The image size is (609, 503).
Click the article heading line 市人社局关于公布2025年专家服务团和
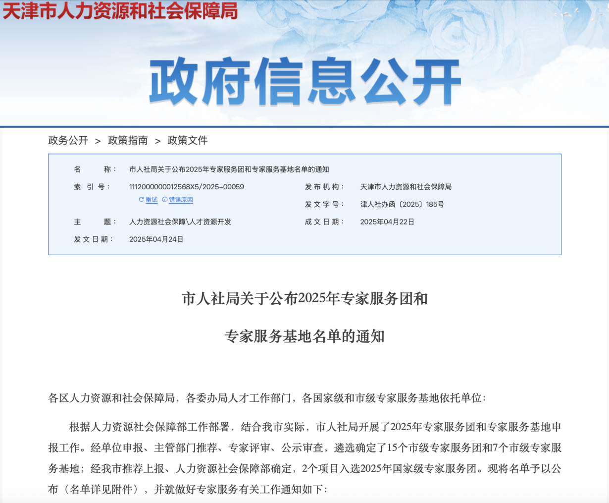point(304,299)
